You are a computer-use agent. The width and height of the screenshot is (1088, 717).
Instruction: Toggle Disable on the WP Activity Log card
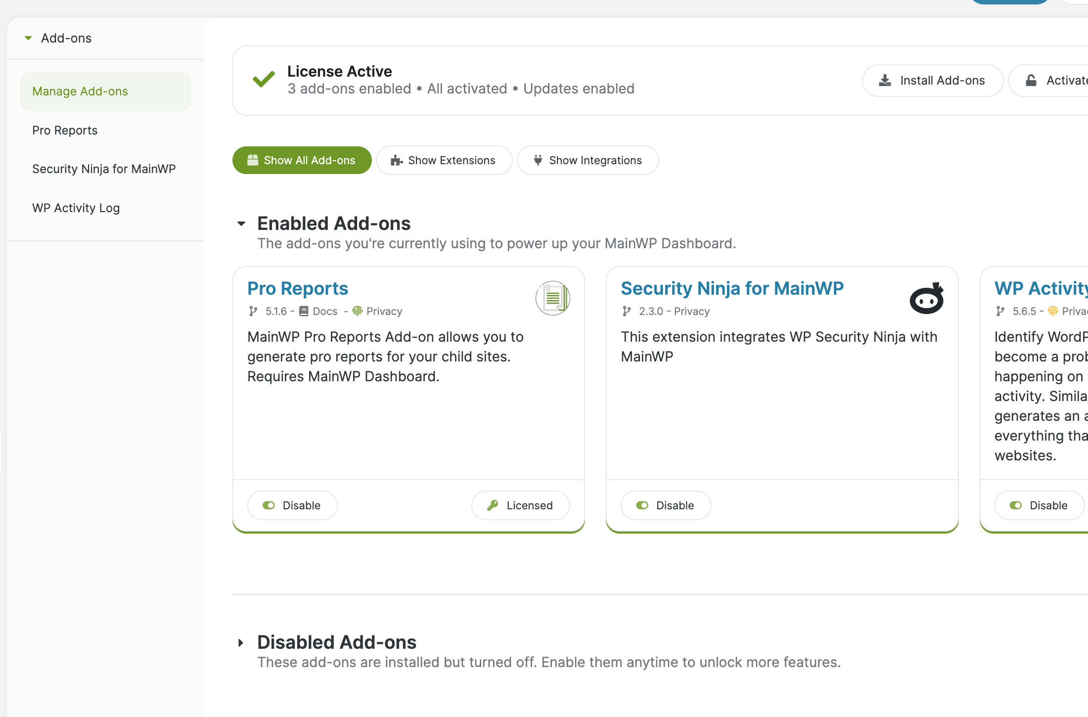pos(1040,505)
